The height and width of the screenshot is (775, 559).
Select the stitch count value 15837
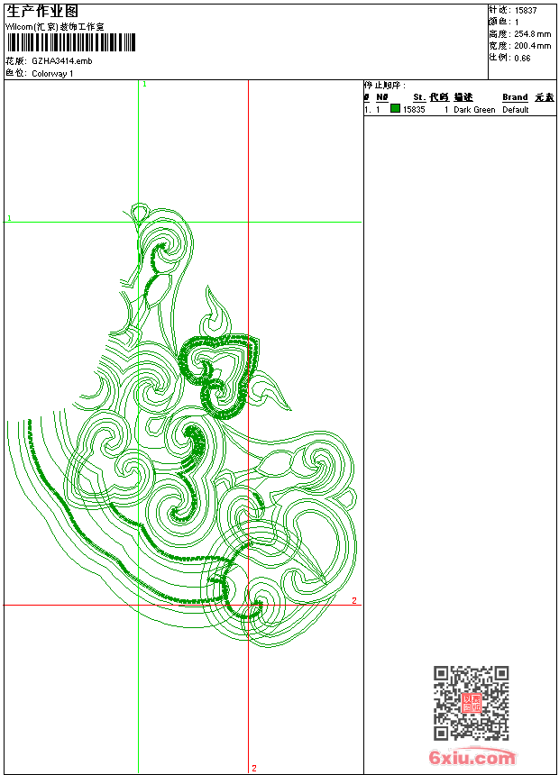tap(526, 11)
